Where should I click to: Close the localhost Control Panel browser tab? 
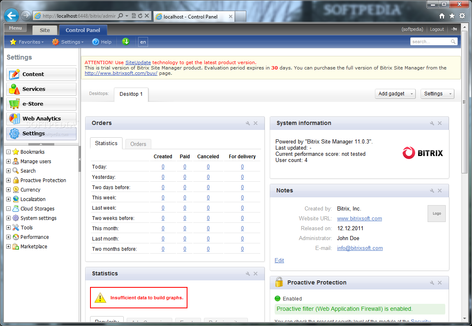230,16
